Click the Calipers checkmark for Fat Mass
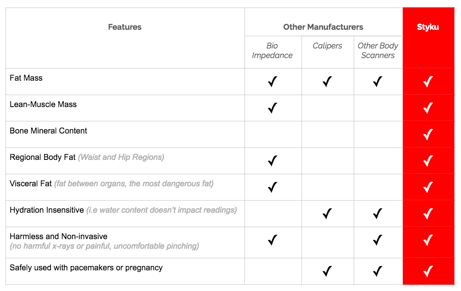The width and height of the screenshot is (461, 291). [x=327, y=82]
